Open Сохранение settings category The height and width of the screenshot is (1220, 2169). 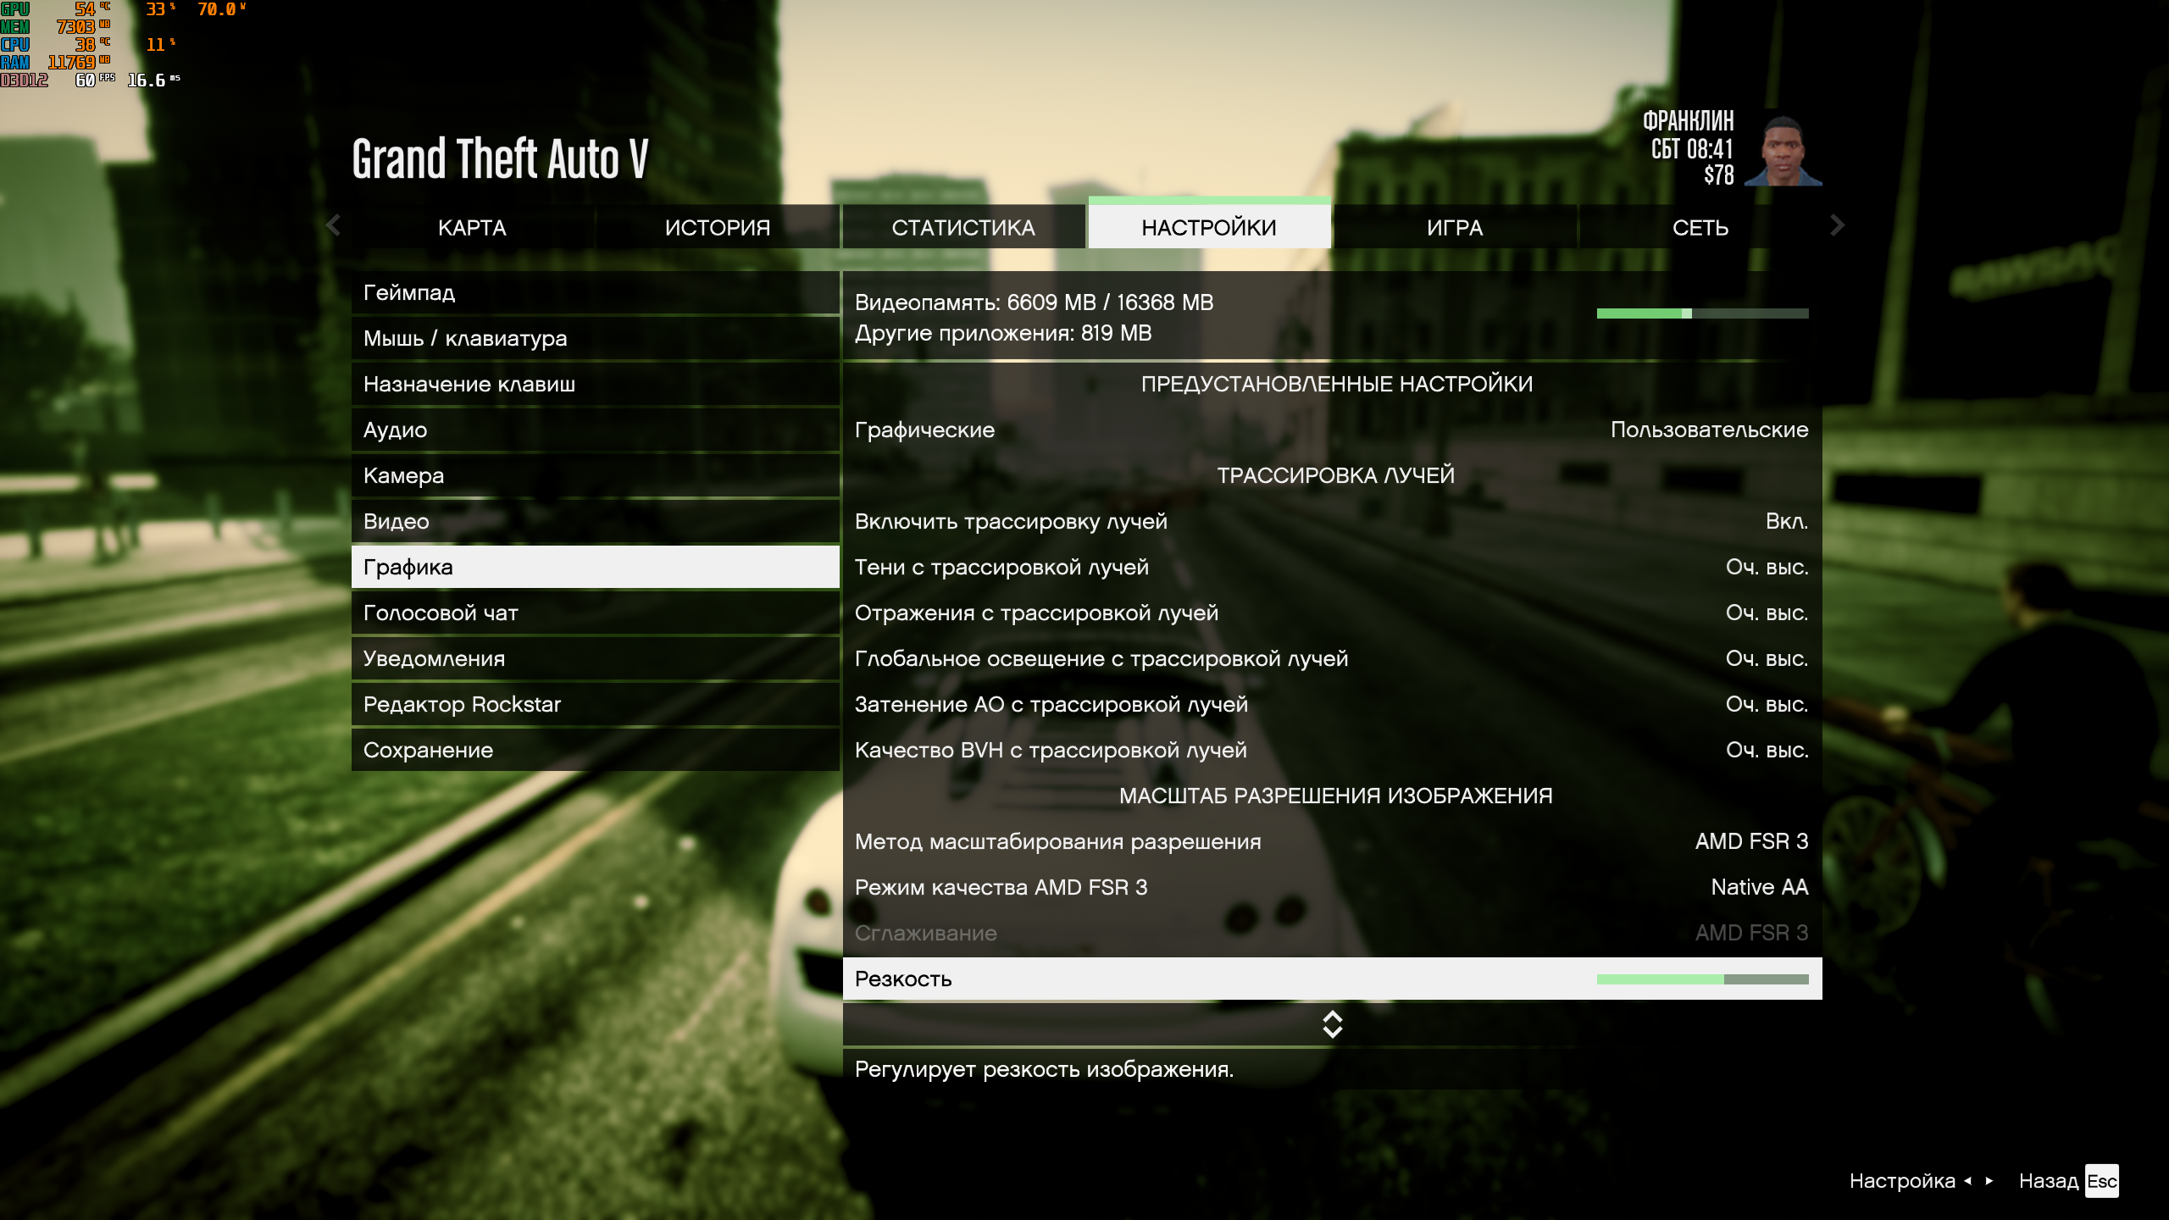[x=595, y=750]
